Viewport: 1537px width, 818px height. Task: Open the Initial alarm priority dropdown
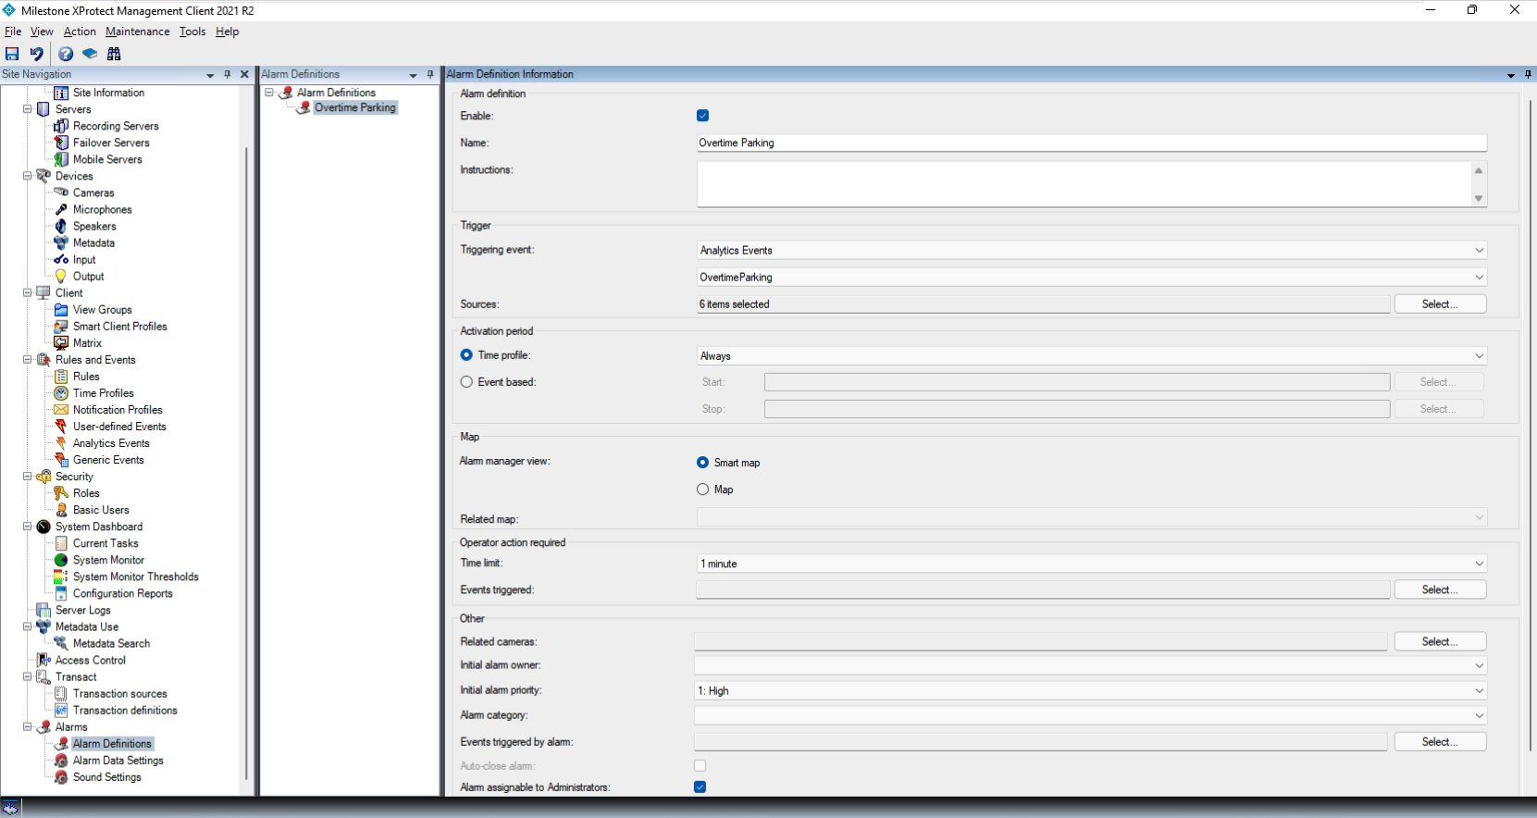(x=1090, y=690)
